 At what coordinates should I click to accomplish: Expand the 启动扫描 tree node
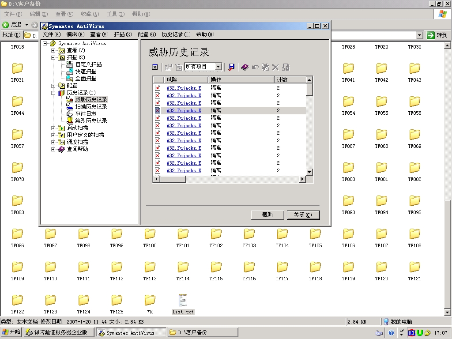(53, 128)
